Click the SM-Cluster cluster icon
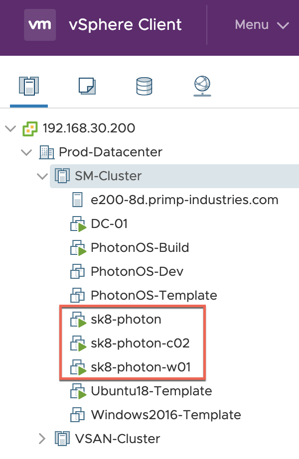The width and height of the screenshot is (299, 459). (x=62, y=176)
